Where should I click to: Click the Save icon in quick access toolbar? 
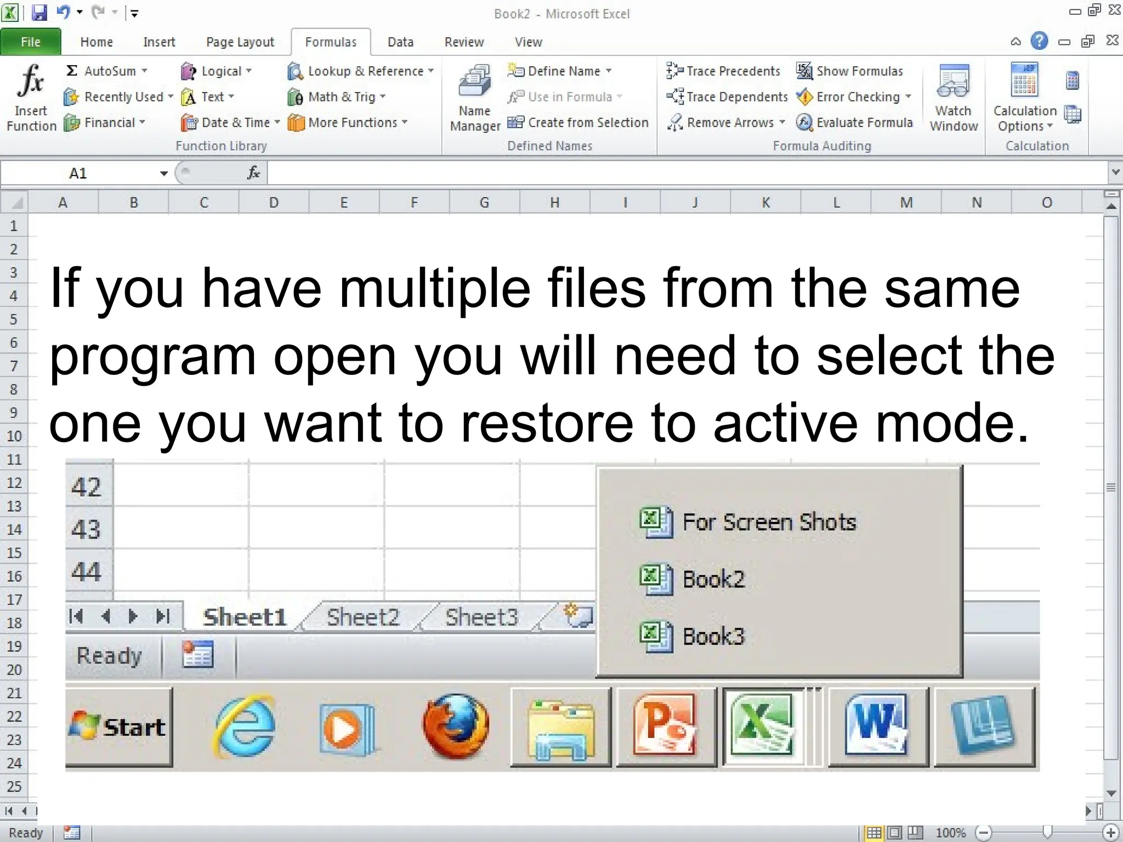coord(39,13)
